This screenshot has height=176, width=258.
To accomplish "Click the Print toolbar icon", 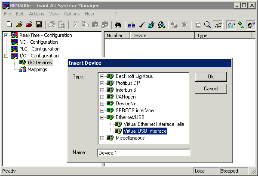I will 52,25.
